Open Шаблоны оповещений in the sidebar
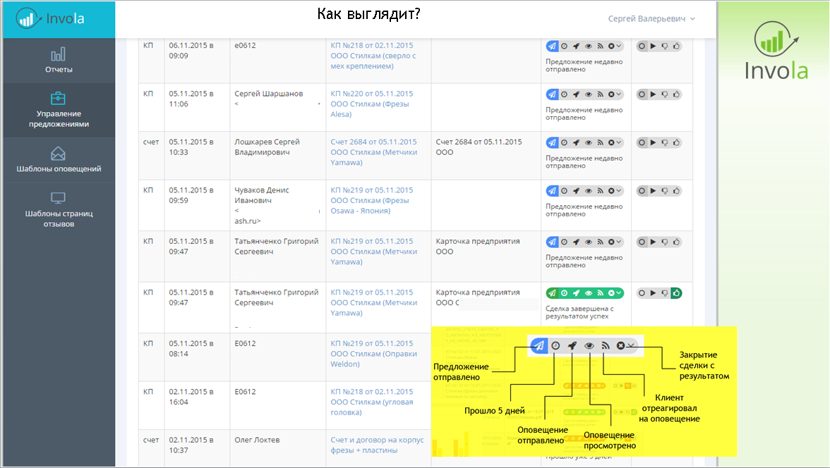Screen dimensions: 830x468 point(58,160)
